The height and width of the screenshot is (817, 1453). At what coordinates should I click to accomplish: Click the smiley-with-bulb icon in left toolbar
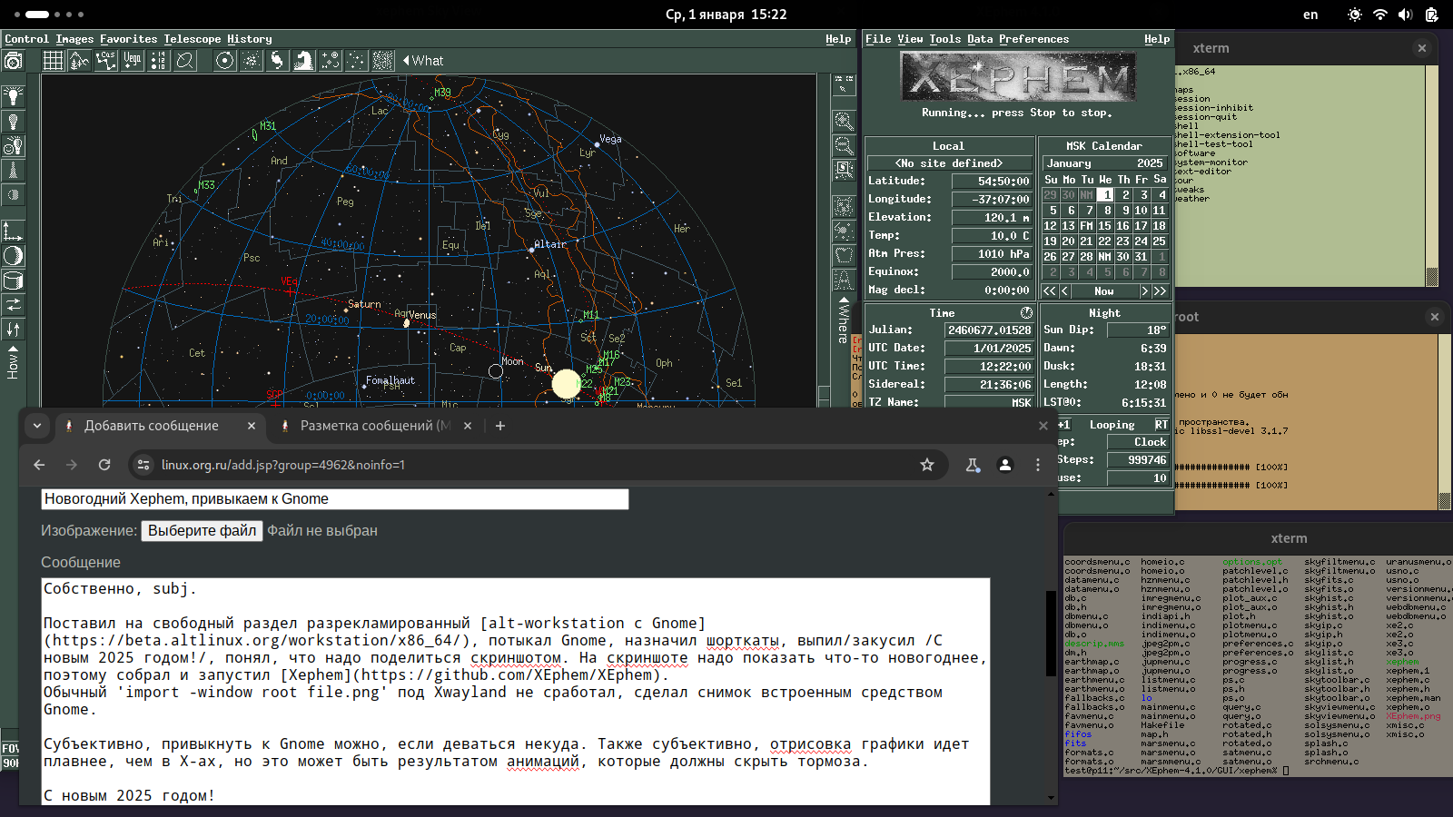[x=13, y=146]
